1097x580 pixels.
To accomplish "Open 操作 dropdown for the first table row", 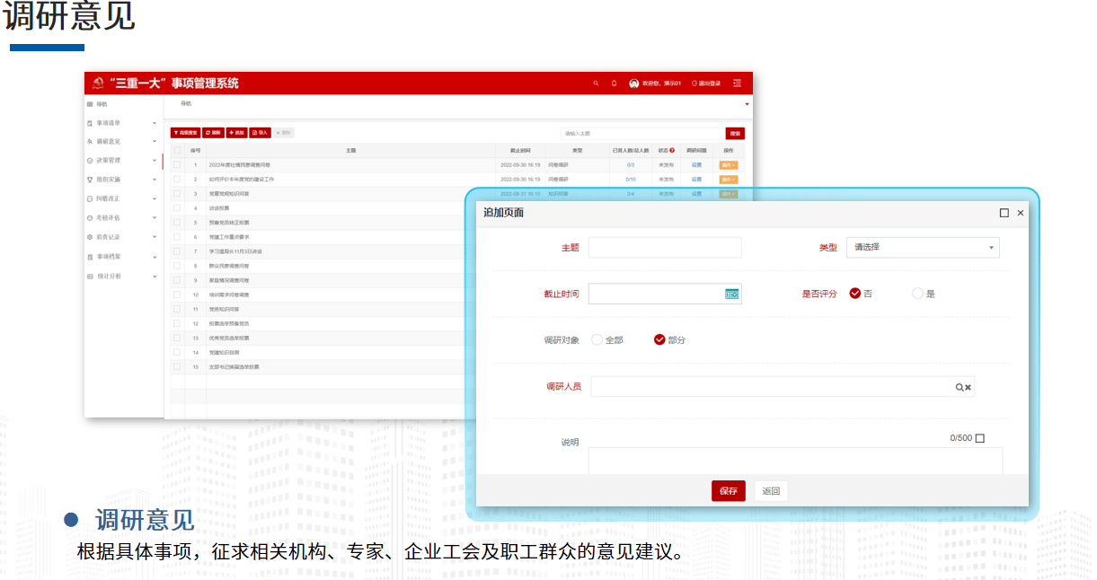I will [728, 165].
